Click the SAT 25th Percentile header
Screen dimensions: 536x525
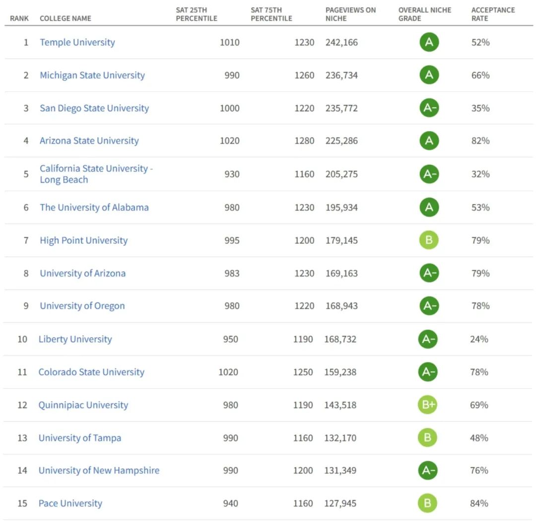(x=197, y=14)
